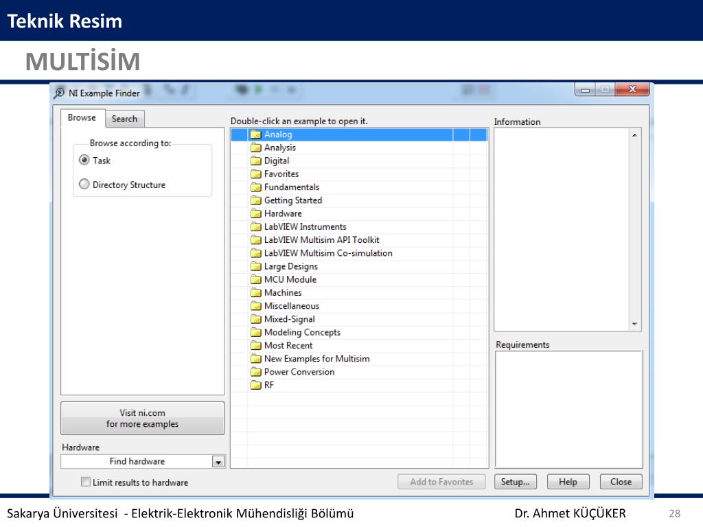Click the Help button

click(568, 482)
